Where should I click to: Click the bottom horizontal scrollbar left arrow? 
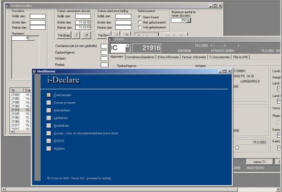click(x=3, y=189)
